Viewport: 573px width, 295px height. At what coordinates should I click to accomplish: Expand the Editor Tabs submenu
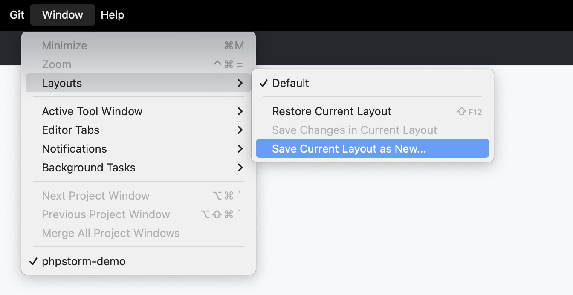(71, 130)
